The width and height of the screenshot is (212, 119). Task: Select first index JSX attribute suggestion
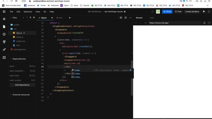(102, 70)
